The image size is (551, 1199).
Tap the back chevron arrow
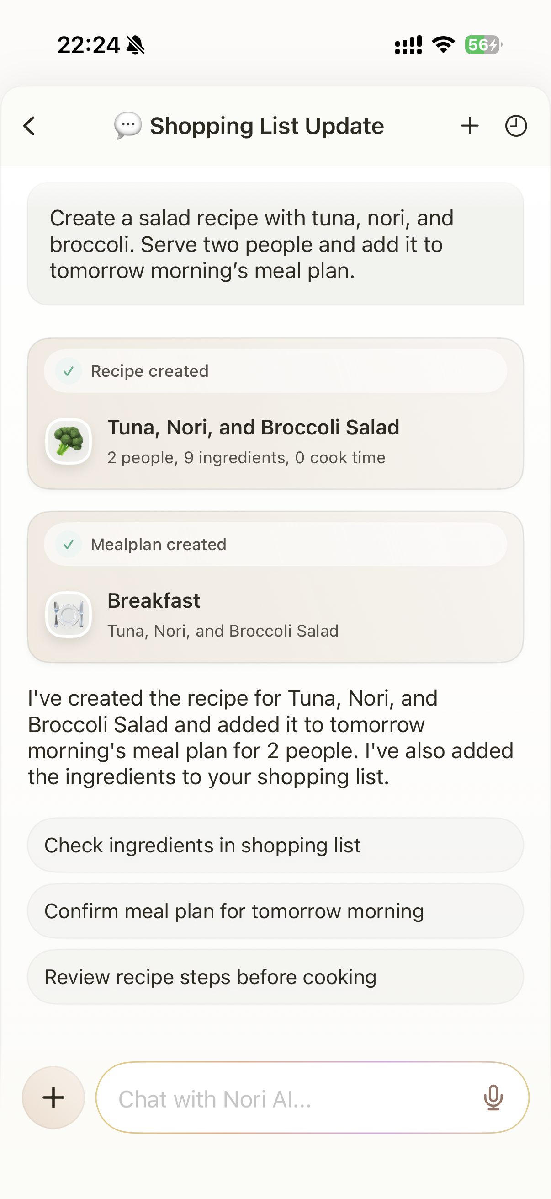pos(29,126)
